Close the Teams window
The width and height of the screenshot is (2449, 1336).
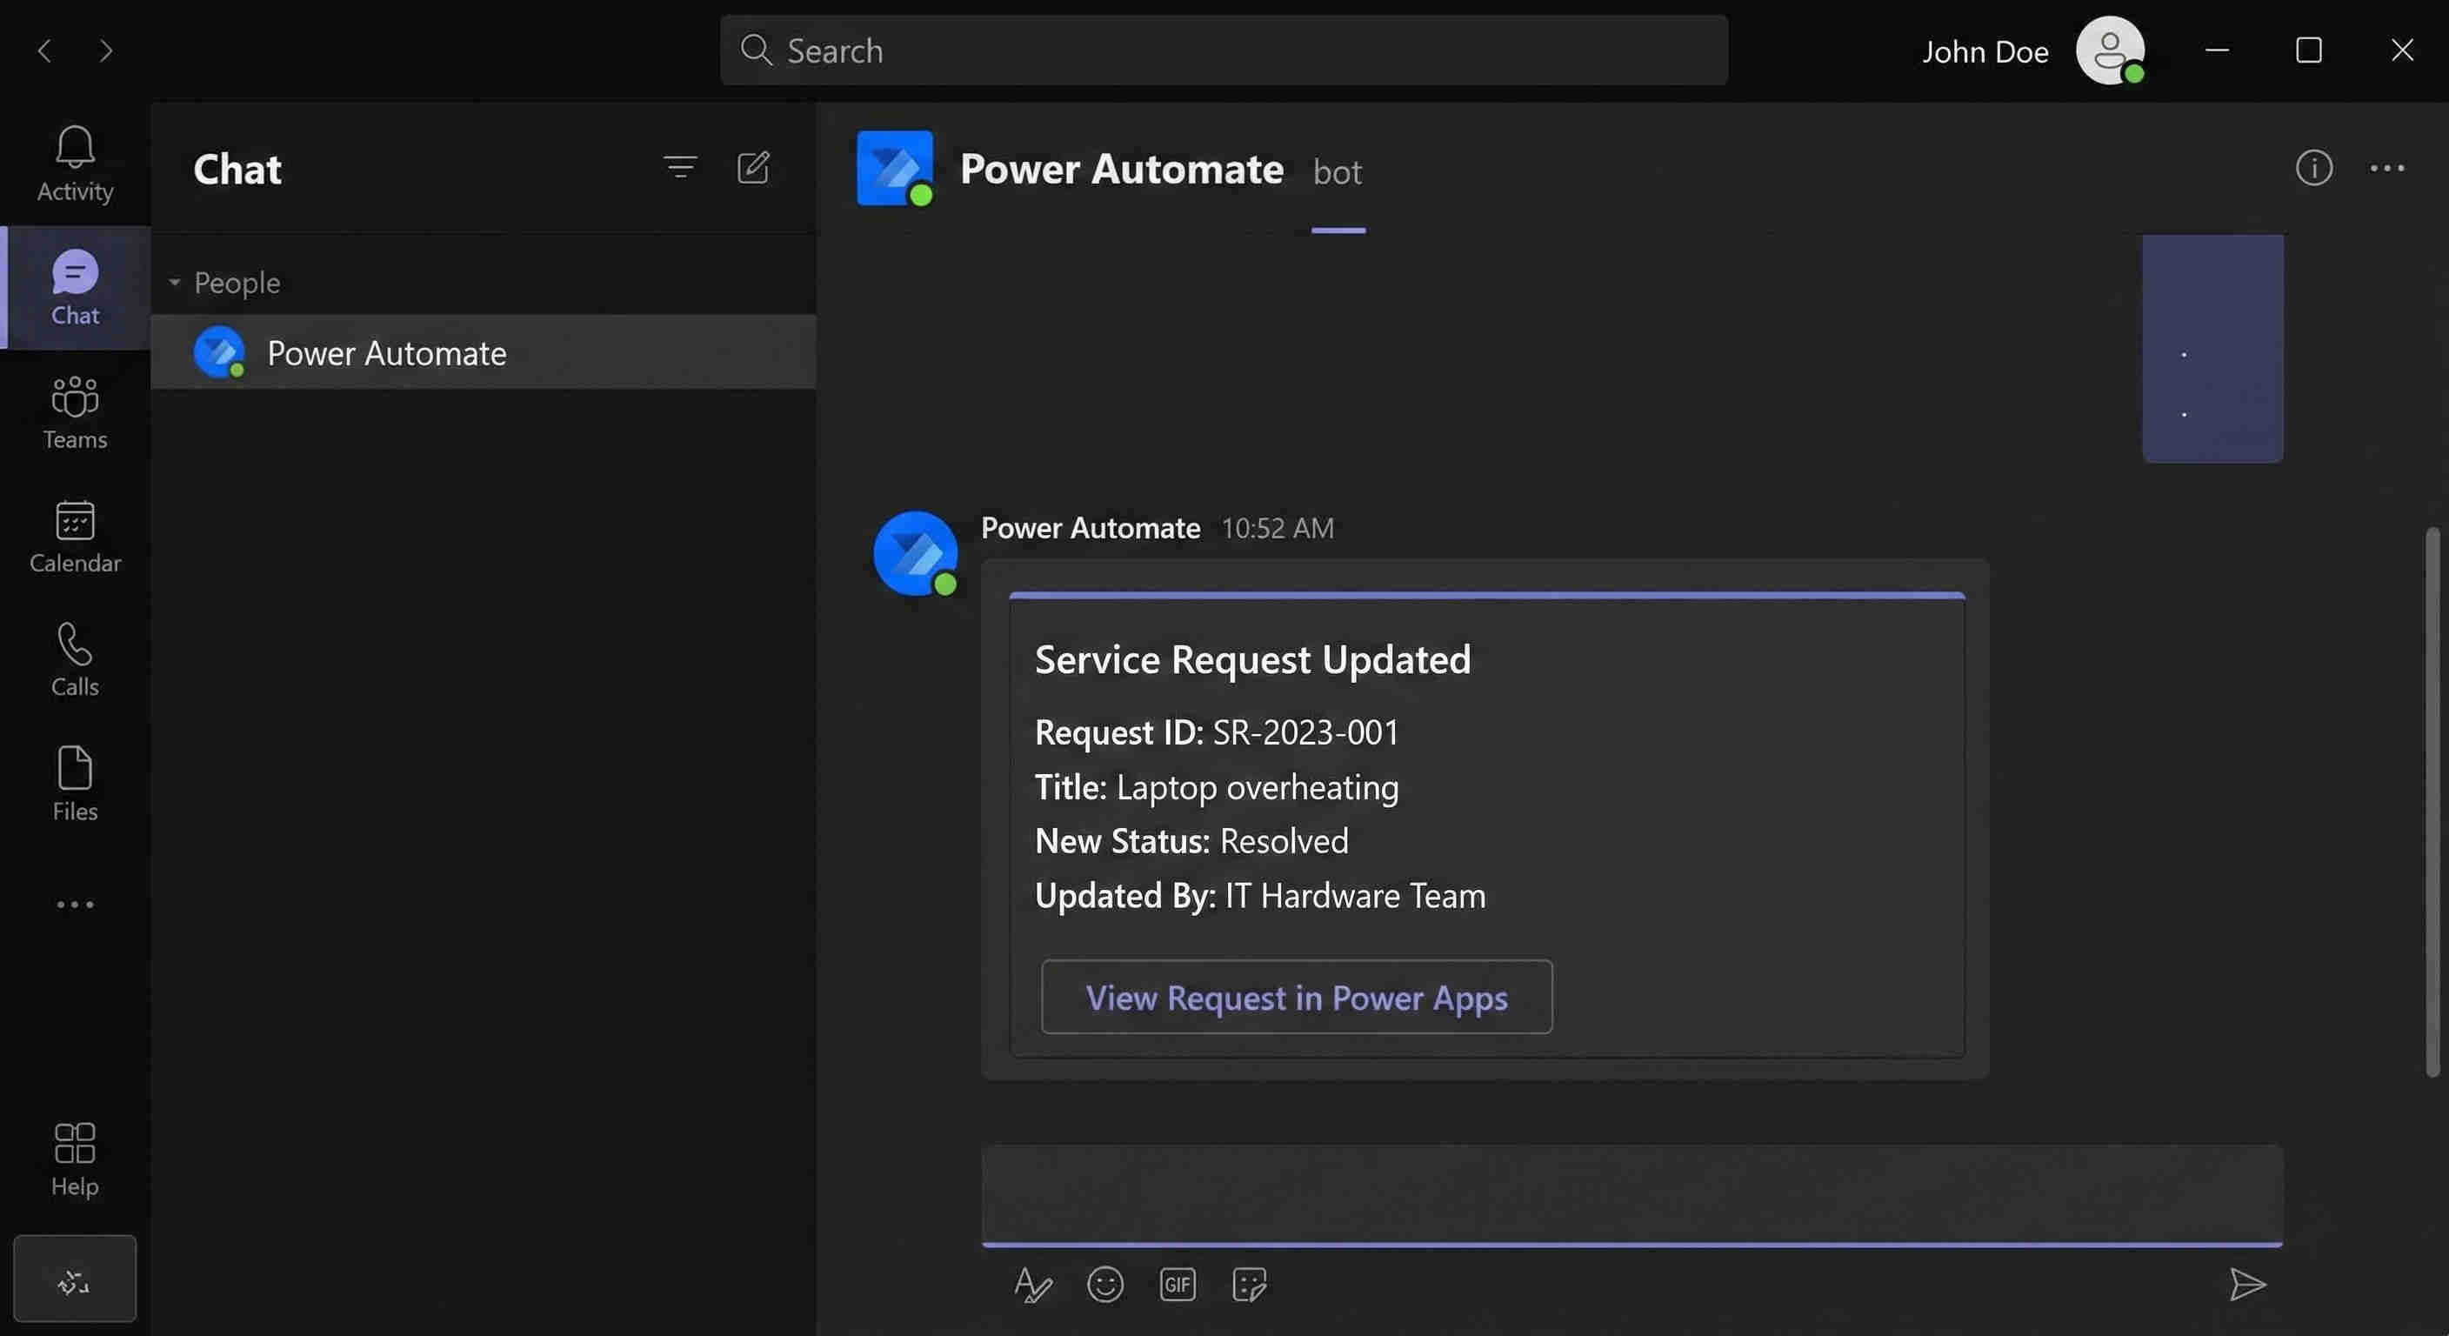click(2402, 50)
